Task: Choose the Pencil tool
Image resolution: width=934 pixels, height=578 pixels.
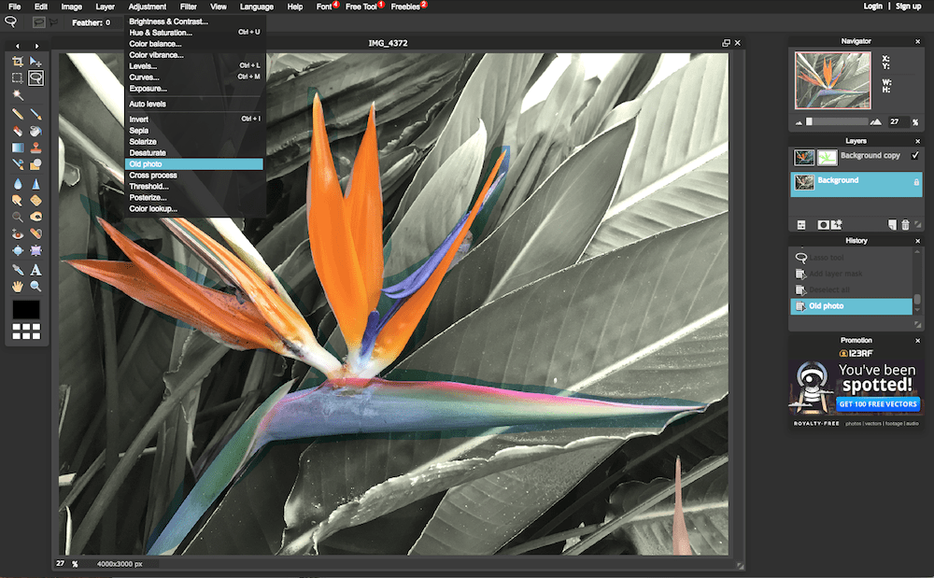Action: [18, 114]
